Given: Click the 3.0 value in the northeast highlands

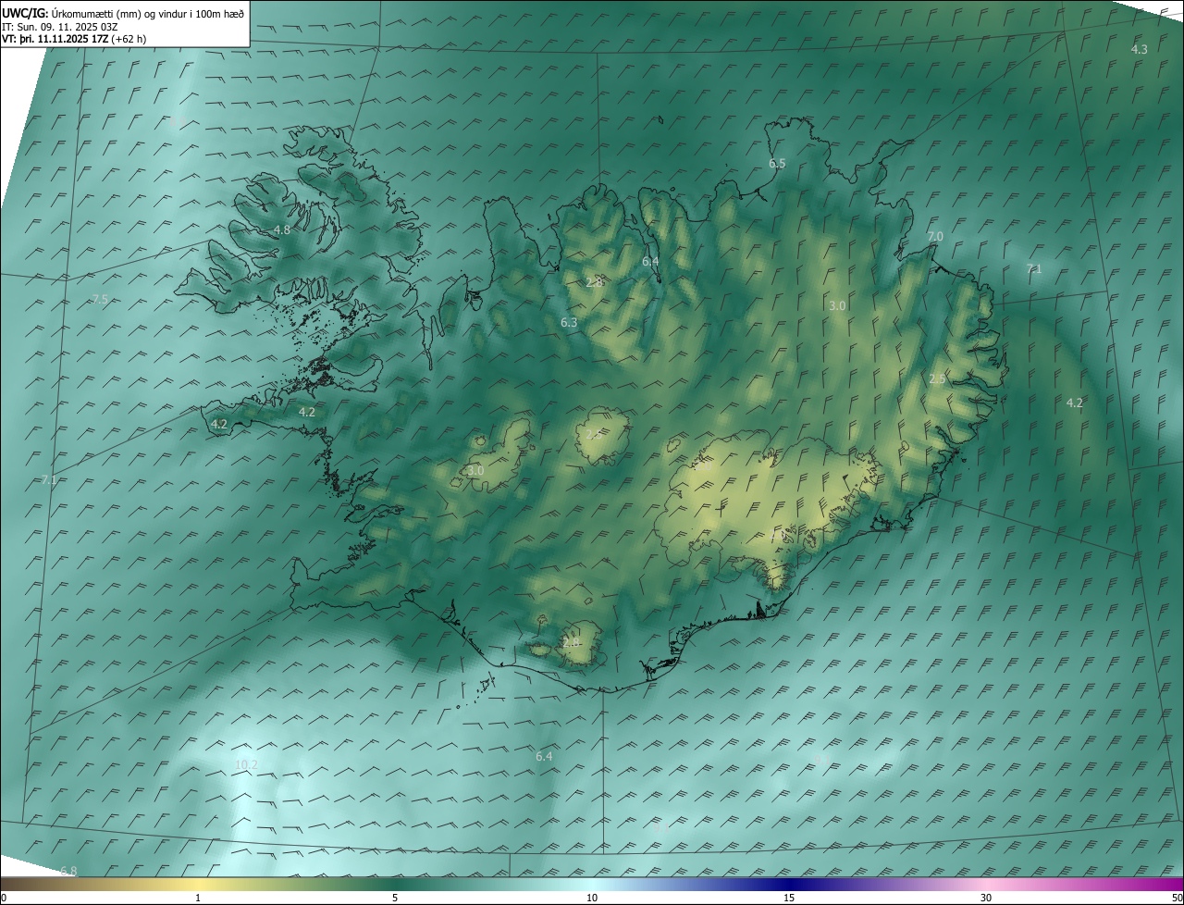Looking at the screenshot, I should click(837, 305).
